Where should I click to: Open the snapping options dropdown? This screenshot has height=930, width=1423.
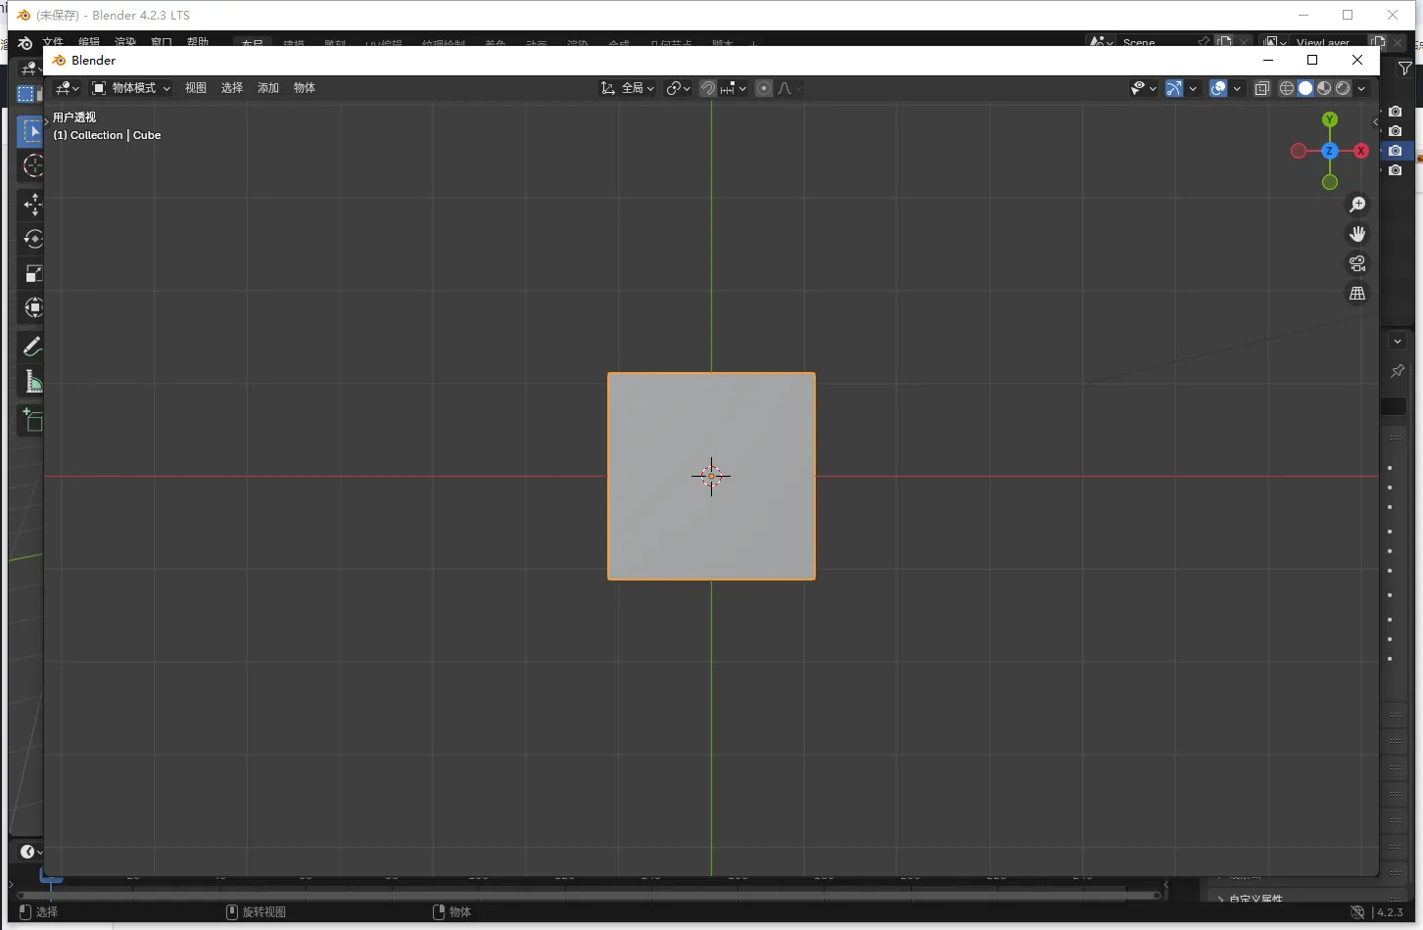(x=734, y=88)
